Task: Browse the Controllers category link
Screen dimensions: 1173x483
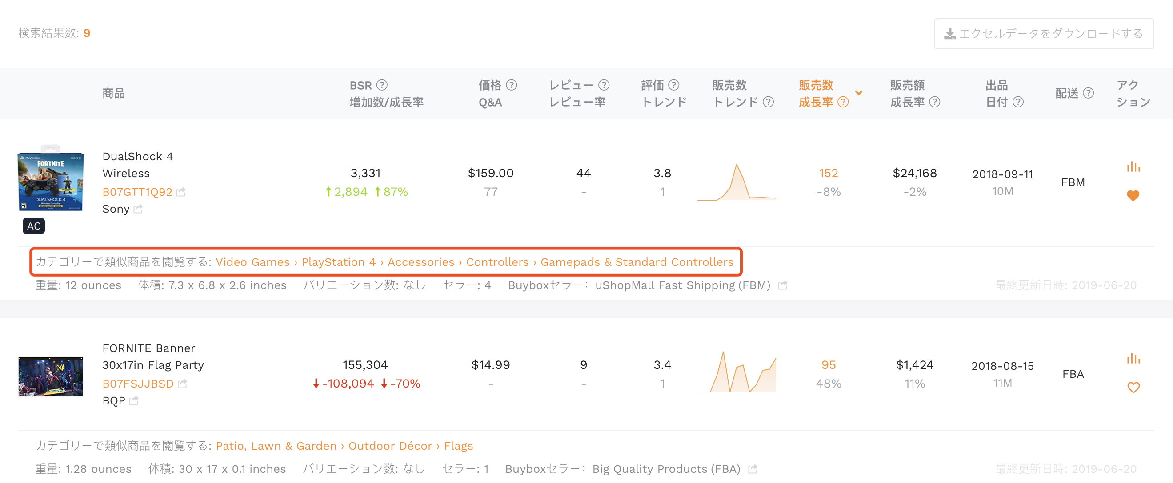Action: tap(497, 262)
